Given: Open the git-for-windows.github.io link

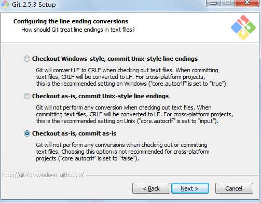Looking at the screenshot, I should click(43, 175).
